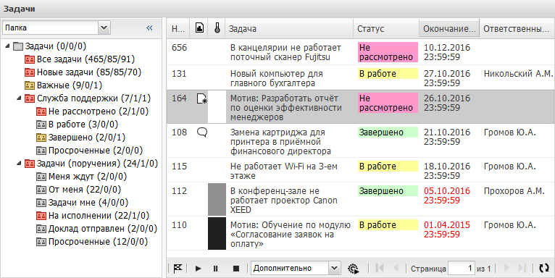The height and width of the screenshot is (278, 555).
Task: Sort by the Задача column header
Action: [289, 29]
